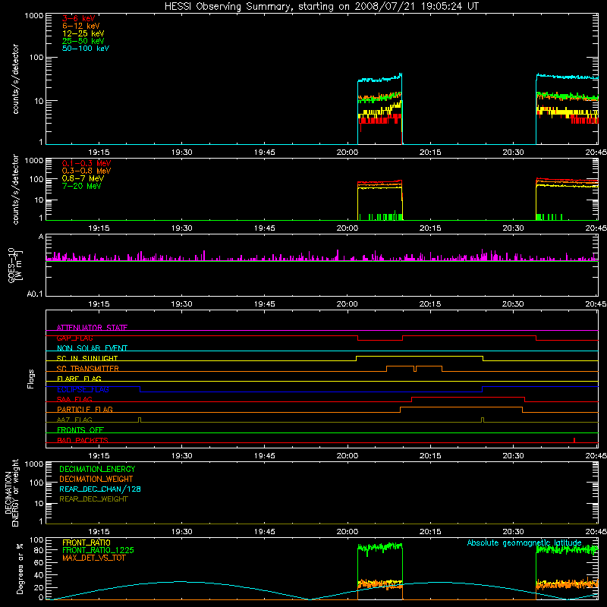607x607 pixels.
Task: Click the Absolute geomagnetic latitude label
Action: (524, 543)
